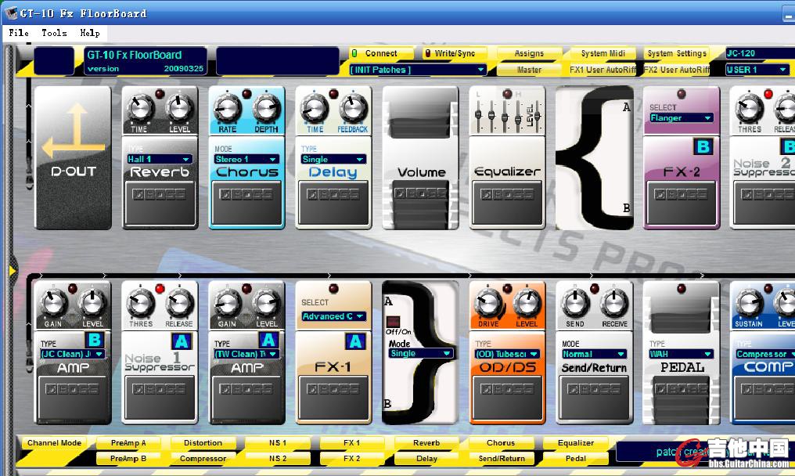Click the Reverb TIME knob
The width and height of the screenshot is (795, 476).
click(139, 108)
